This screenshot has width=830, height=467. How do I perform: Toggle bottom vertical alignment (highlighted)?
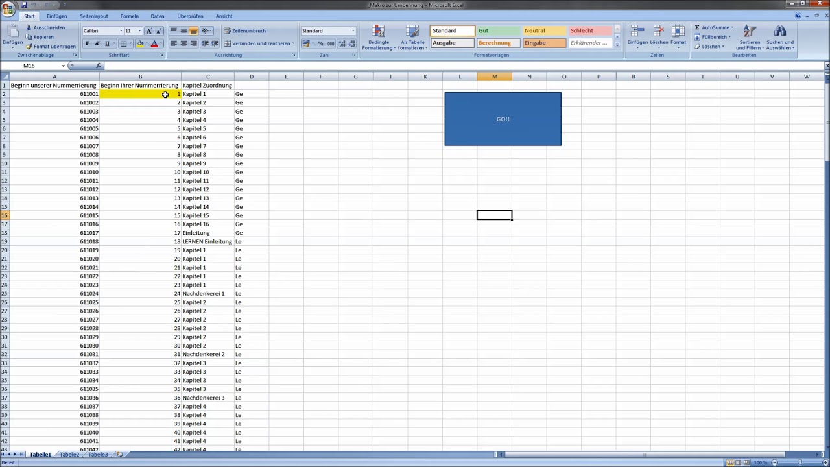tap(193, 31)
